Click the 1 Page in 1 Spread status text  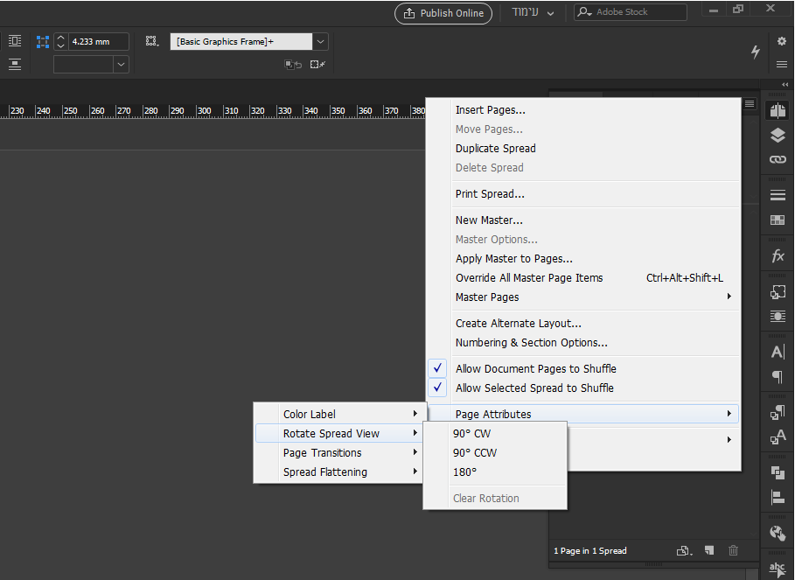pyautogui.click(x=589, y=550)
